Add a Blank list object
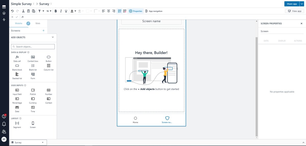The width and height of the screenshot is (306, 146). click(33, 68)
